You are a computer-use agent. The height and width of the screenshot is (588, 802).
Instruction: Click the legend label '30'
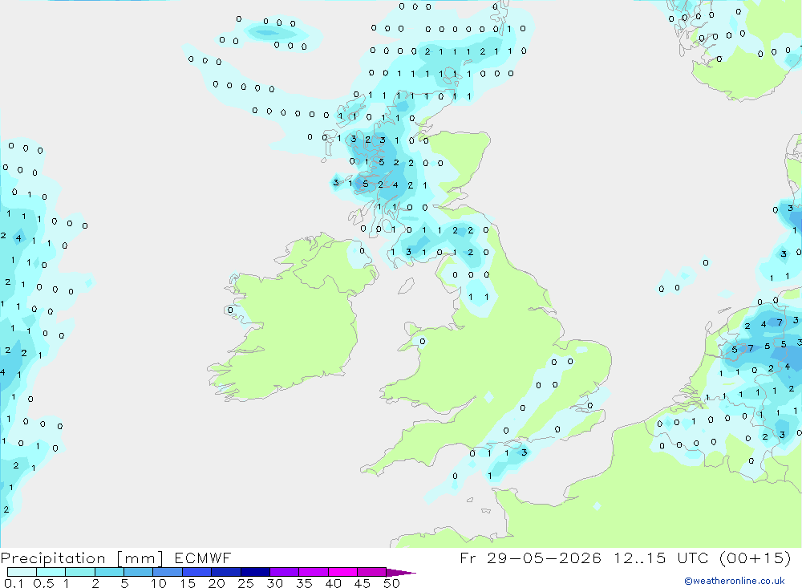(x=274, y=583)
